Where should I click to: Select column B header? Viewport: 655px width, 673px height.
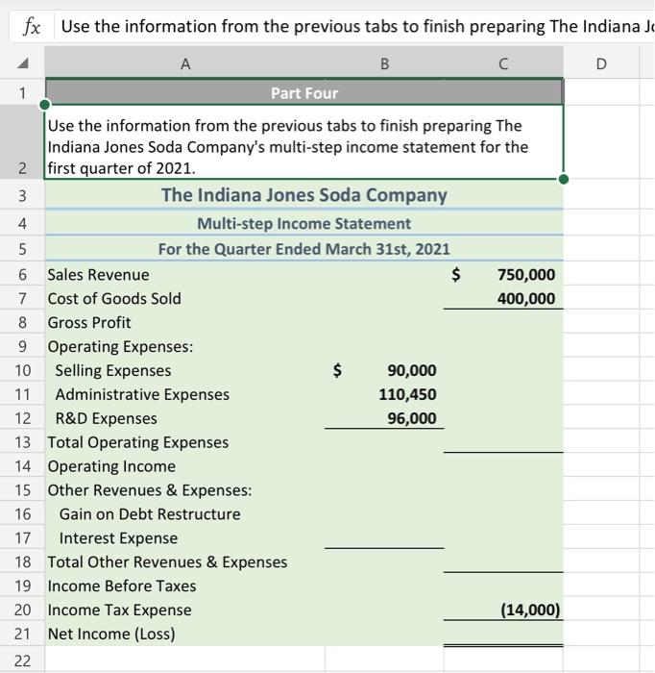[x=384, y=63]
